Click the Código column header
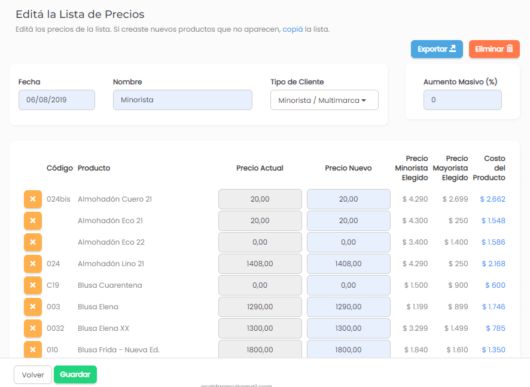 [x=60, y=168]
